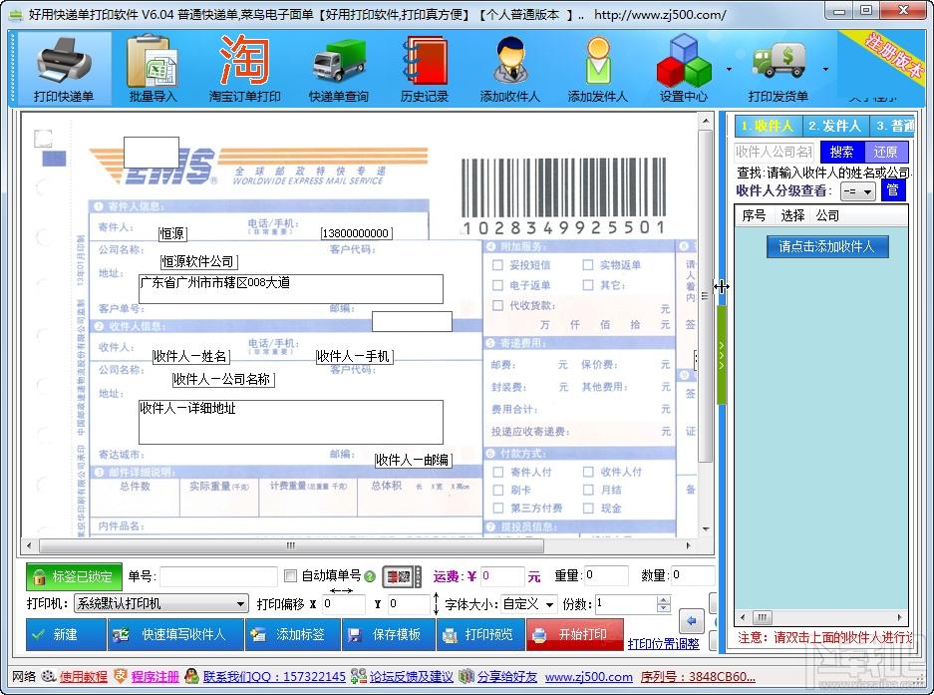Open 设置中心 settings cubes icon
934x695 pixels.
[684, 62]
